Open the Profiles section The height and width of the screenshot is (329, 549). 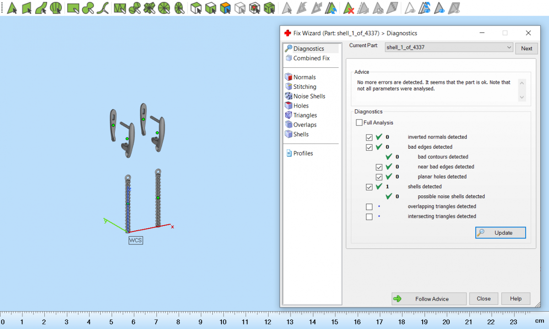[x=303, y=153]
